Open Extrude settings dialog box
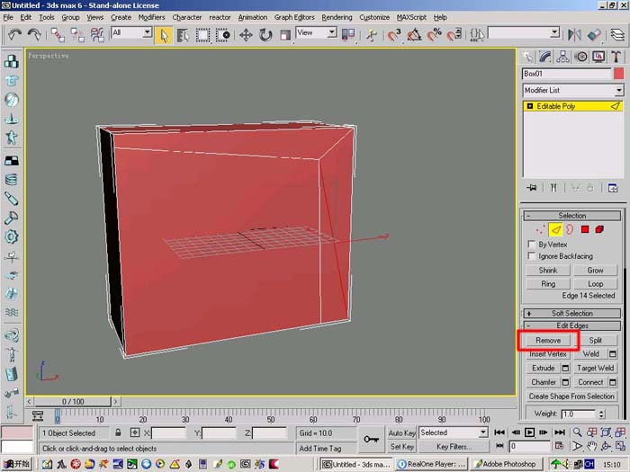Image resolution: width=630 pixels, height=472 pixels. pos(565,368)
